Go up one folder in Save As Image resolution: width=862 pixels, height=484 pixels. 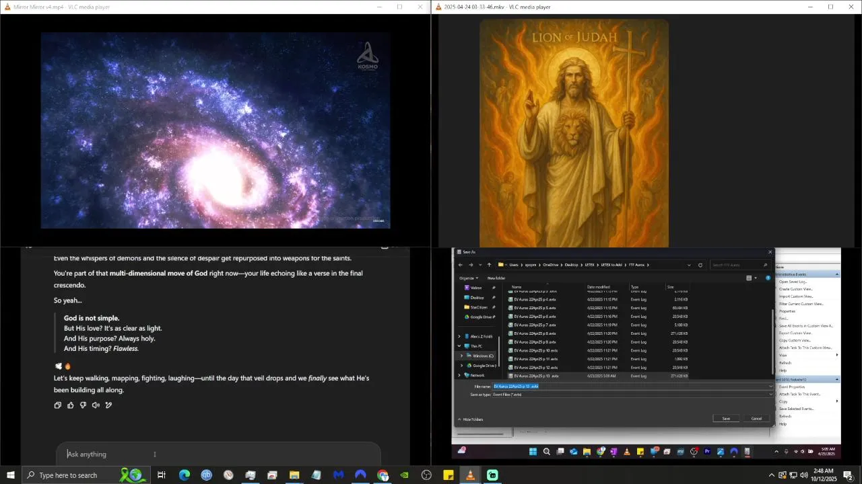(x=489, y=265)
